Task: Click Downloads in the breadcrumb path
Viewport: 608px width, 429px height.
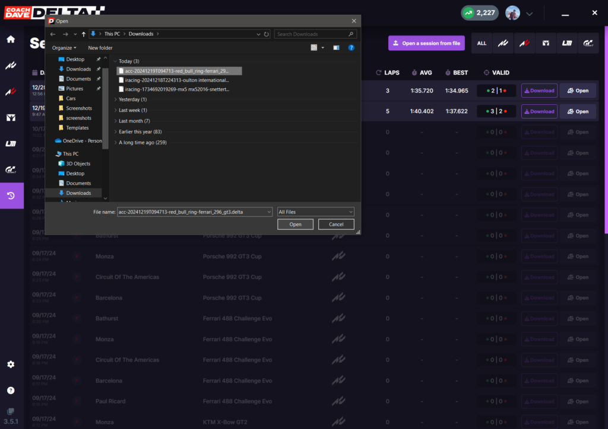Action: click(x=141, y=34)
